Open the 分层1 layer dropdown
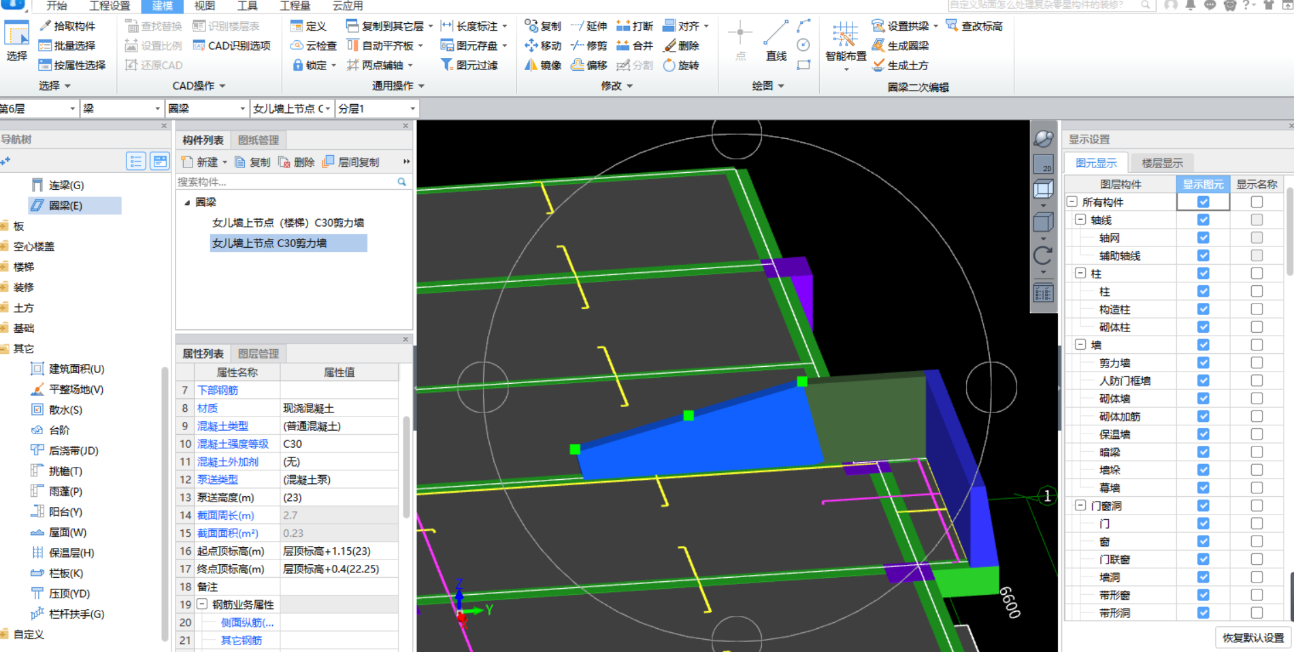Image resolution: width=1294 pixels, height=652 pixels. coord(376,108)
